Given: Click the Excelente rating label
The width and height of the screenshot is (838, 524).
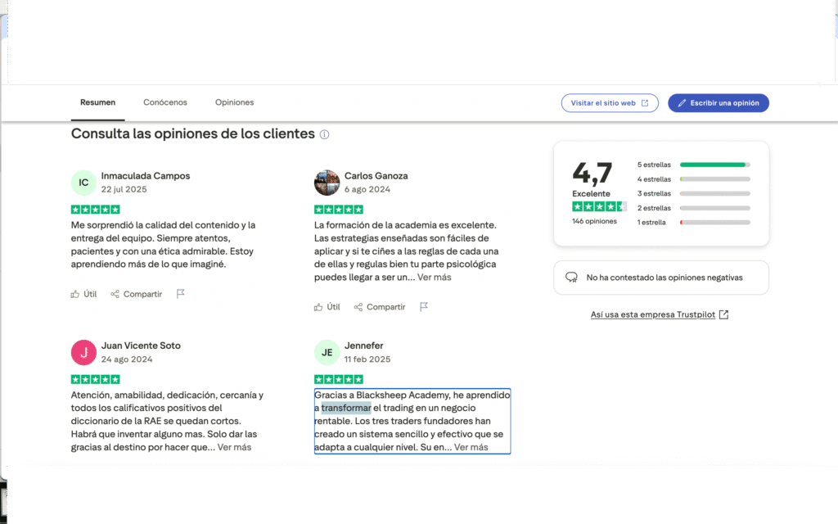Looking at the screenshot, I should click(x=591, y=193).
